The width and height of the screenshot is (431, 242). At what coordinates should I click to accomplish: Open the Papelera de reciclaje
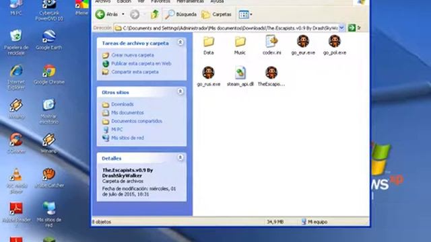tap(16, 42)
